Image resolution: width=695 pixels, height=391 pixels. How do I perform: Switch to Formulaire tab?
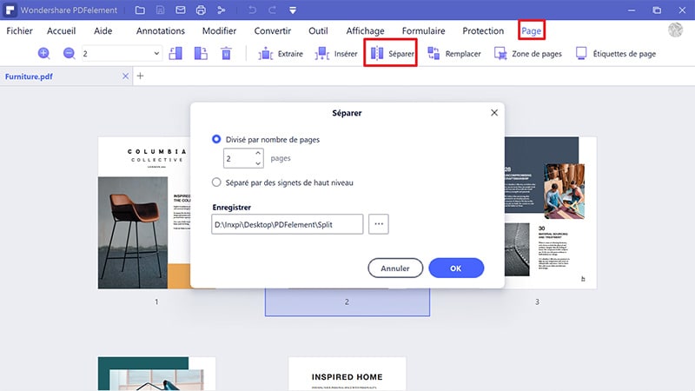pos(423,31)
